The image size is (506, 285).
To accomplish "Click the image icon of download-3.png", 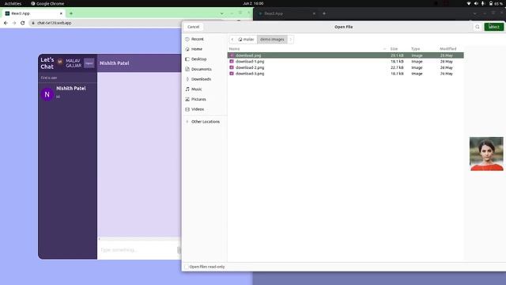I will (232, 74).
